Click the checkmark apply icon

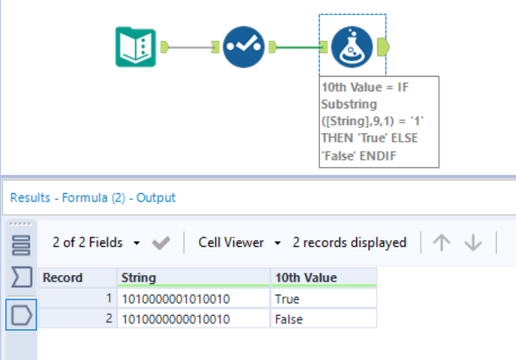[x=161, y=243]
